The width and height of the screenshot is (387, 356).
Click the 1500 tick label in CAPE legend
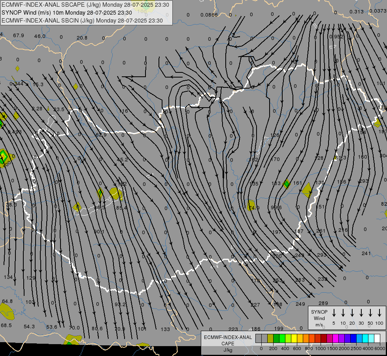332,348
